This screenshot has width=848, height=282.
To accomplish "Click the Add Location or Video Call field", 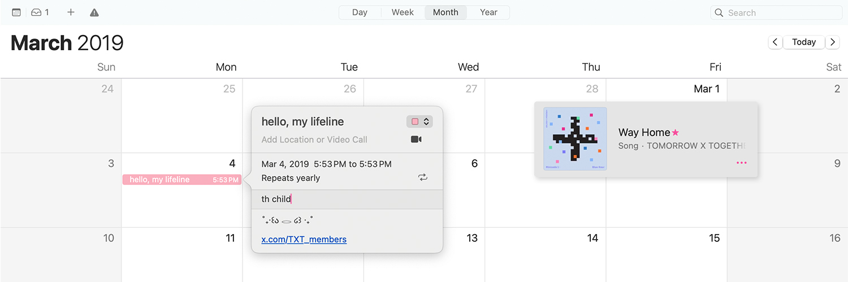I will pos(314,139).
